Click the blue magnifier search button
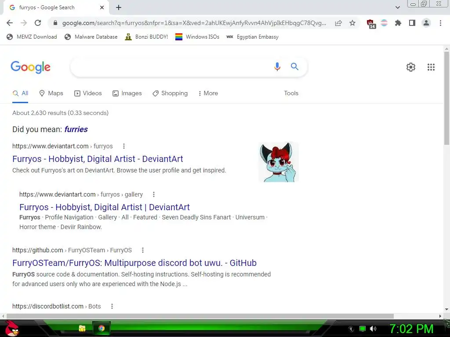Image resolution: width=450 pixels, height=337 pixels. pos(294,67)
